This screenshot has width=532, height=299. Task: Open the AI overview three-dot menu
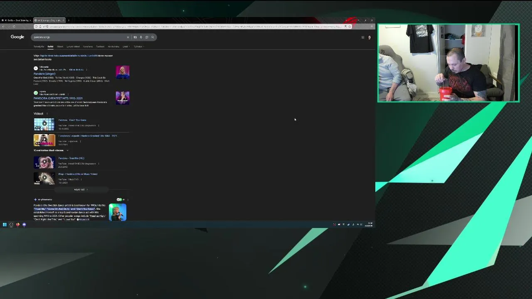tap(128, 200)
